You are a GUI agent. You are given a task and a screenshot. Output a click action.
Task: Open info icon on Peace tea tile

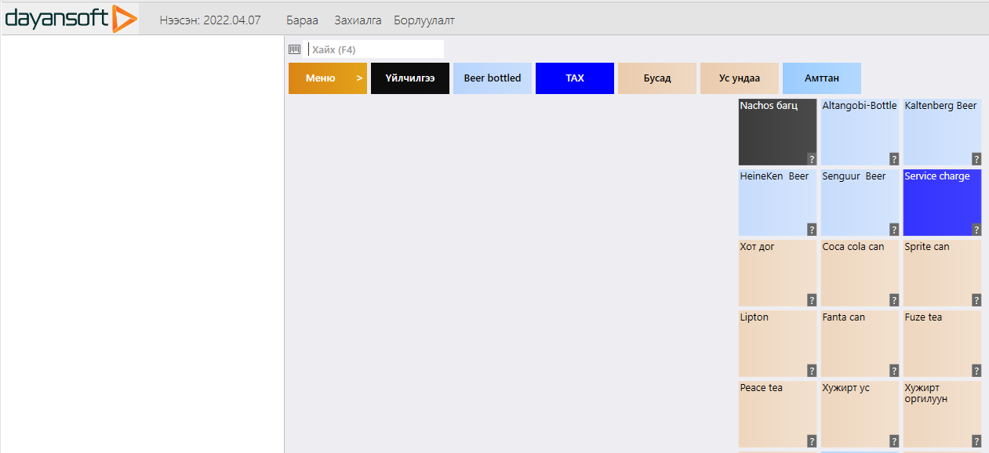coord(812,441)
